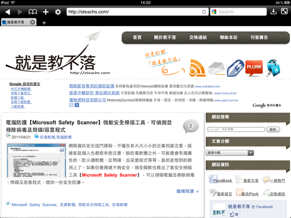Tap the settings gear in the toolbar

pos(58,12)
